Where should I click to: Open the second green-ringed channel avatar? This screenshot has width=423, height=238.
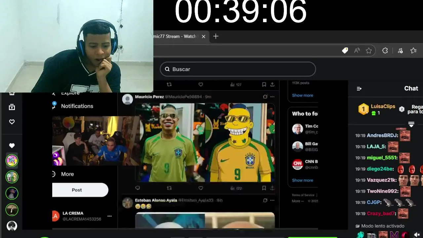pos(12,177)
